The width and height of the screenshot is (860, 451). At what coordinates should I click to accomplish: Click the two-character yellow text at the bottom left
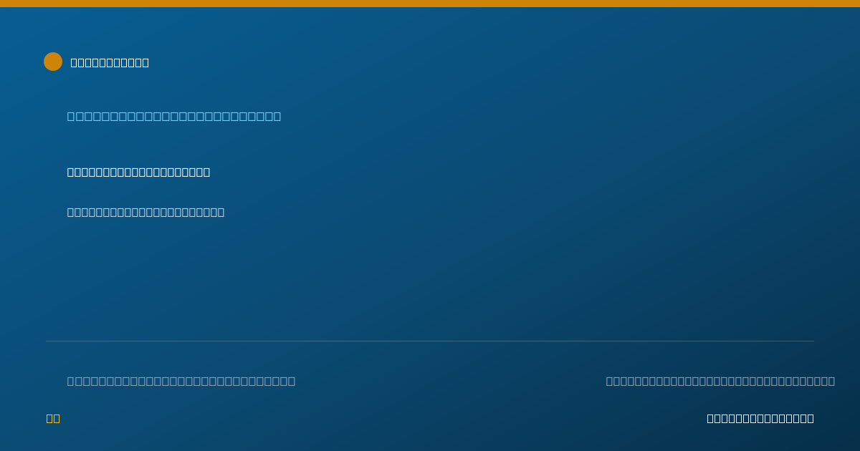[x=53, y=418]
